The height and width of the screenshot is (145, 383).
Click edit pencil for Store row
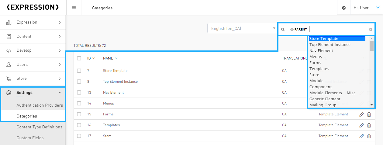(x=361, y=136)
